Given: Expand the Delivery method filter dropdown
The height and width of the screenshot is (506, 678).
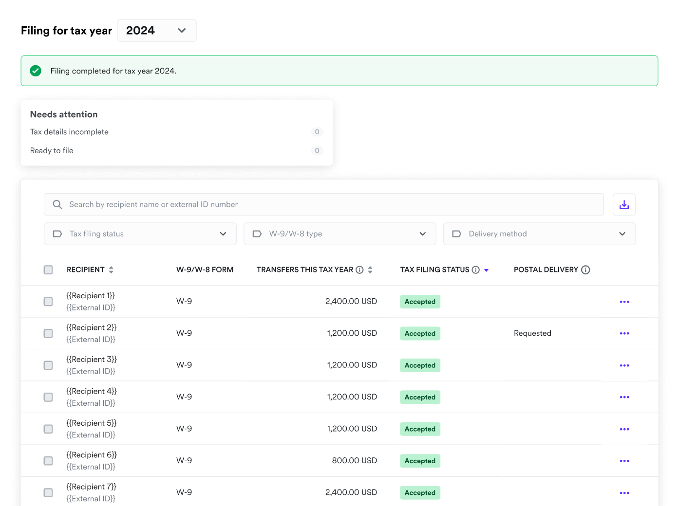Looking at the screenshot, I should (x=539, y=234).
